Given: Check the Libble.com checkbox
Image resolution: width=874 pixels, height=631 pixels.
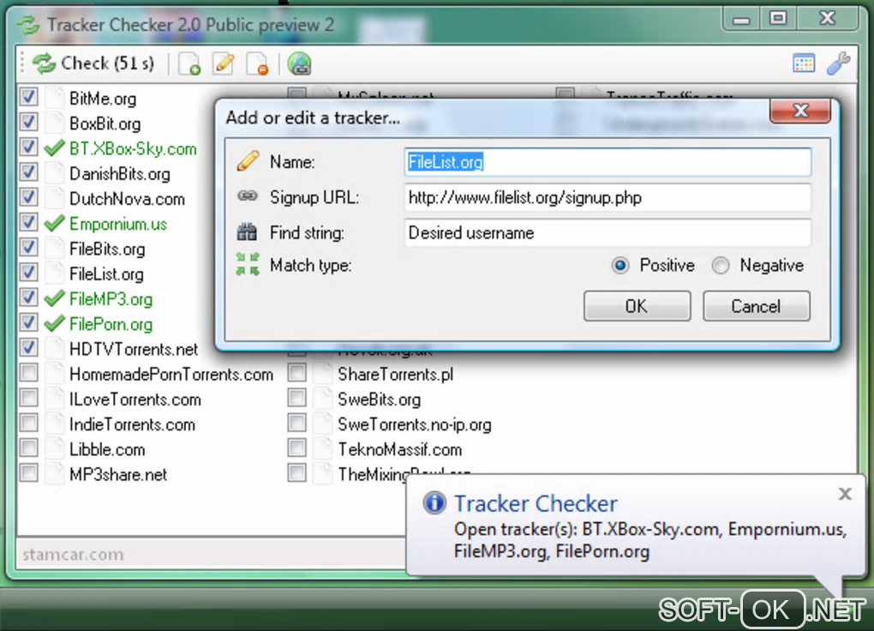Looking at the screenshot, I should coord(28,448).
